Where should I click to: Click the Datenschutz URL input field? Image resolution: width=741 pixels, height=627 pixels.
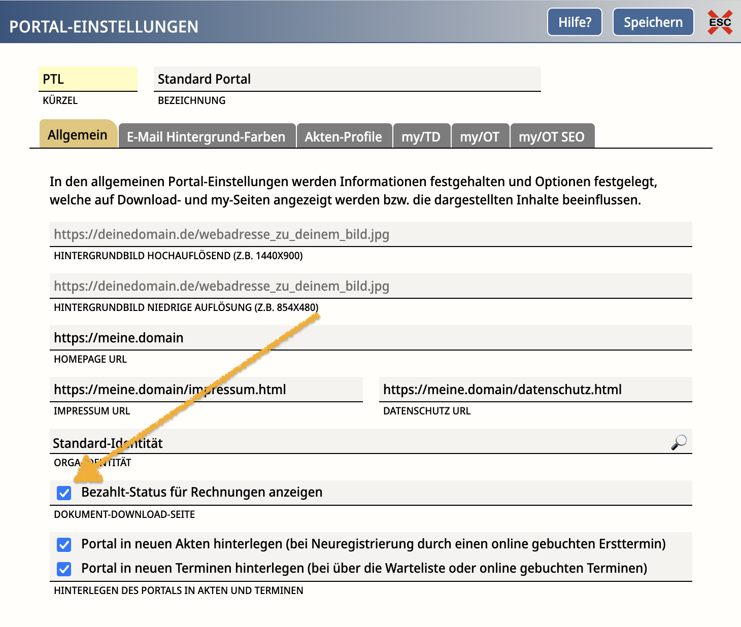(535, 390)
